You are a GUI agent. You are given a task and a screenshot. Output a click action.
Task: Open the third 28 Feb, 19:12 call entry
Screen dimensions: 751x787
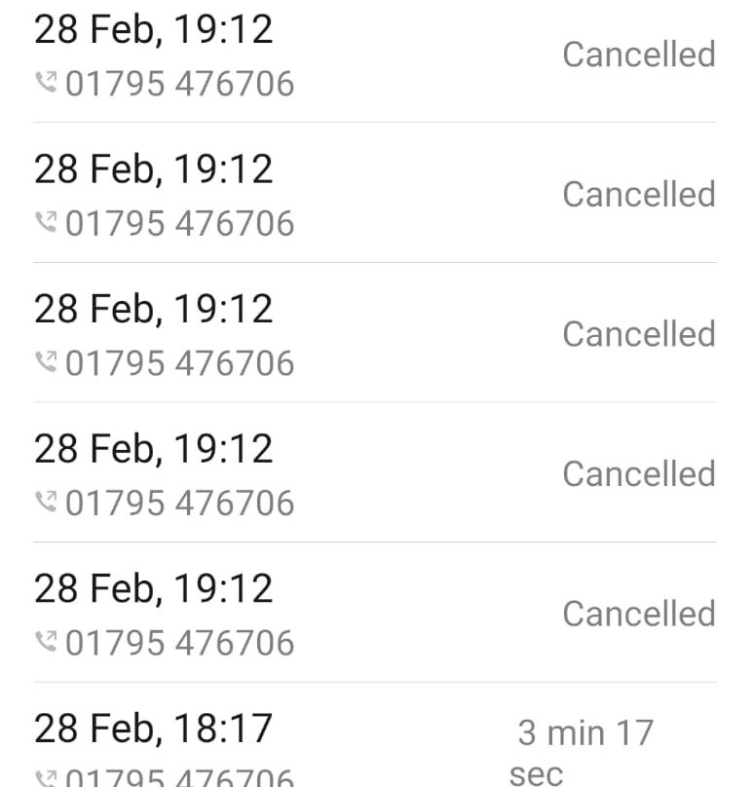375,332
